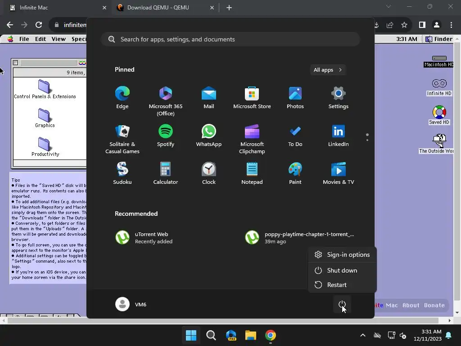Open the Chrome profile button
Viewport: 461px width, 346px height.
click(437, 25)
